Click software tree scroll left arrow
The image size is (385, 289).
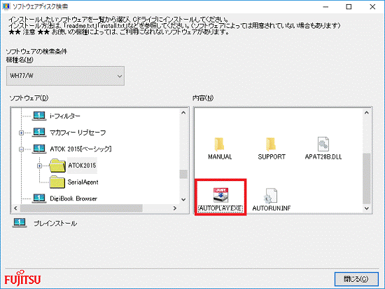click(15, 208)
